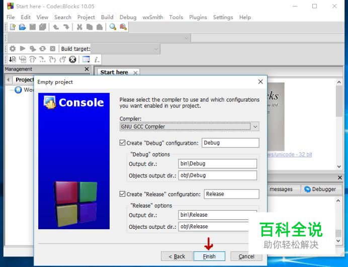Open the Plugins menu
348x267 pixels.
(x=198, y=17)
